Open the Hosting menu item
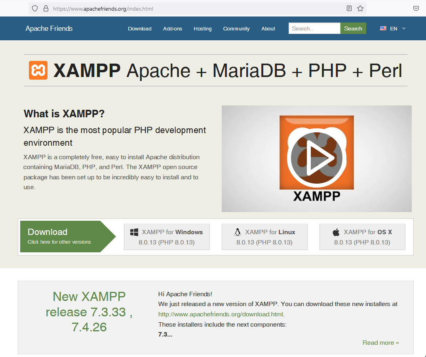Viewport: 426px width, 357px height. point(203,28)
